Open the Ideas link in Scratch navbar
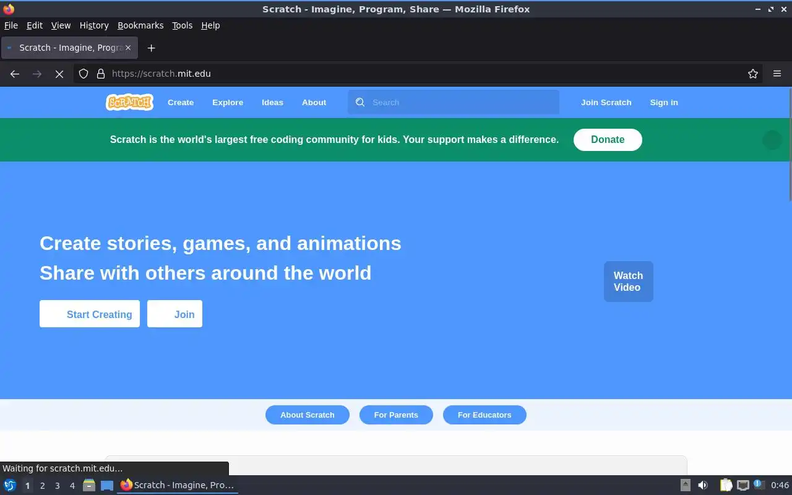The height and width of the screenshot is (495, 792). tap(272, 102)
